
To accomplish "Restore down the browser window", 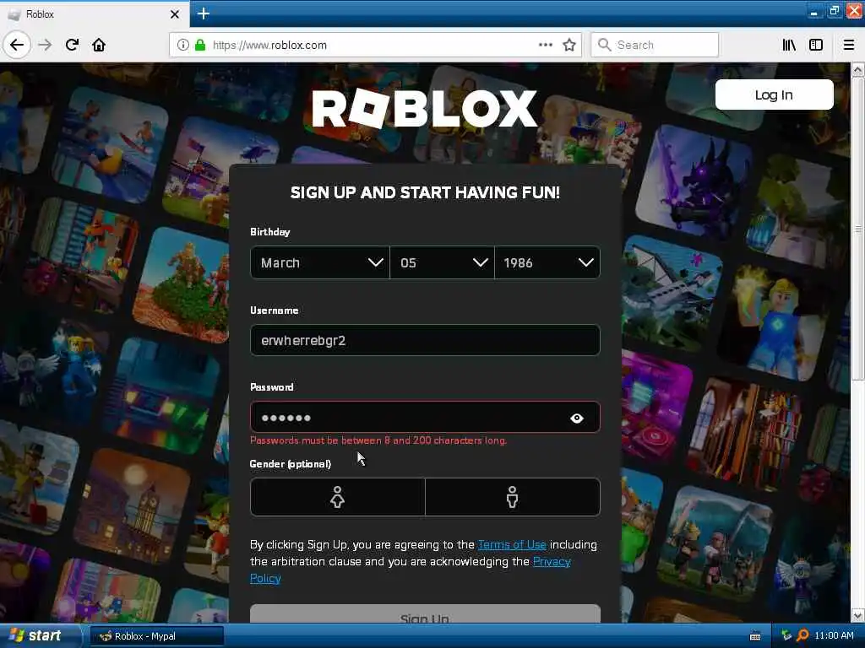I will (834, 12).
